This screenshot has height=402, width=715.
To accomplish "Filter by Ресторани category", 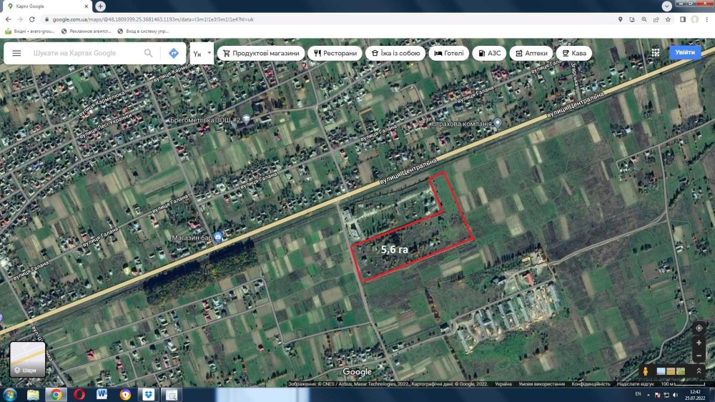I will pyautogui.click(x=335, y=53).
